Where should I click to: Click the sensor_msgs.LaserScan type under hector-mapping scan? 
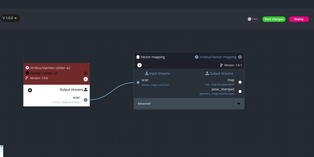coord(155,85)
